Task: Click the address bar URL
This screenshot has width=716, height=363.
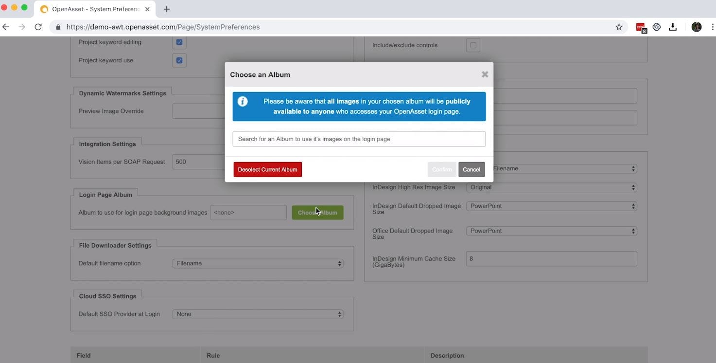Action: [163, 27]
